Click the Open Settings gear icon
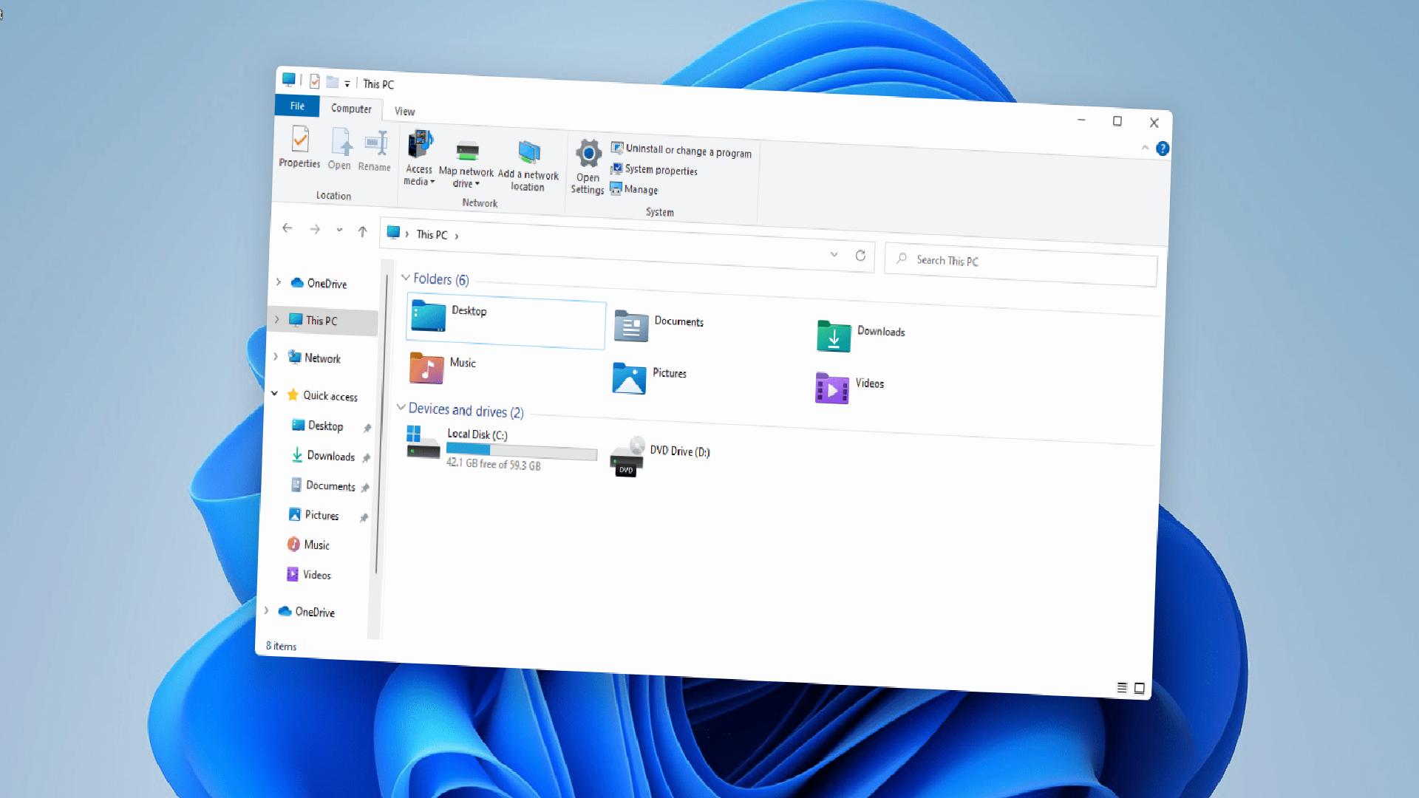The width and height of the screenshot is (1419, 798). point(588,154)
